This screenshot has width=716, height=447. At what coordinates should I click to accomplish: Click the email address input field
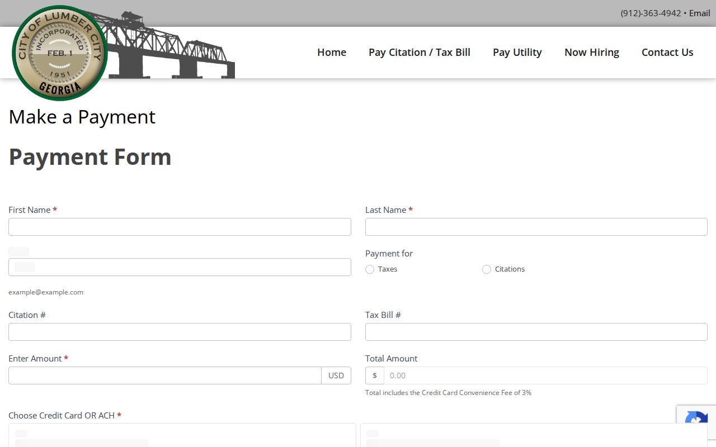point(180,267)
